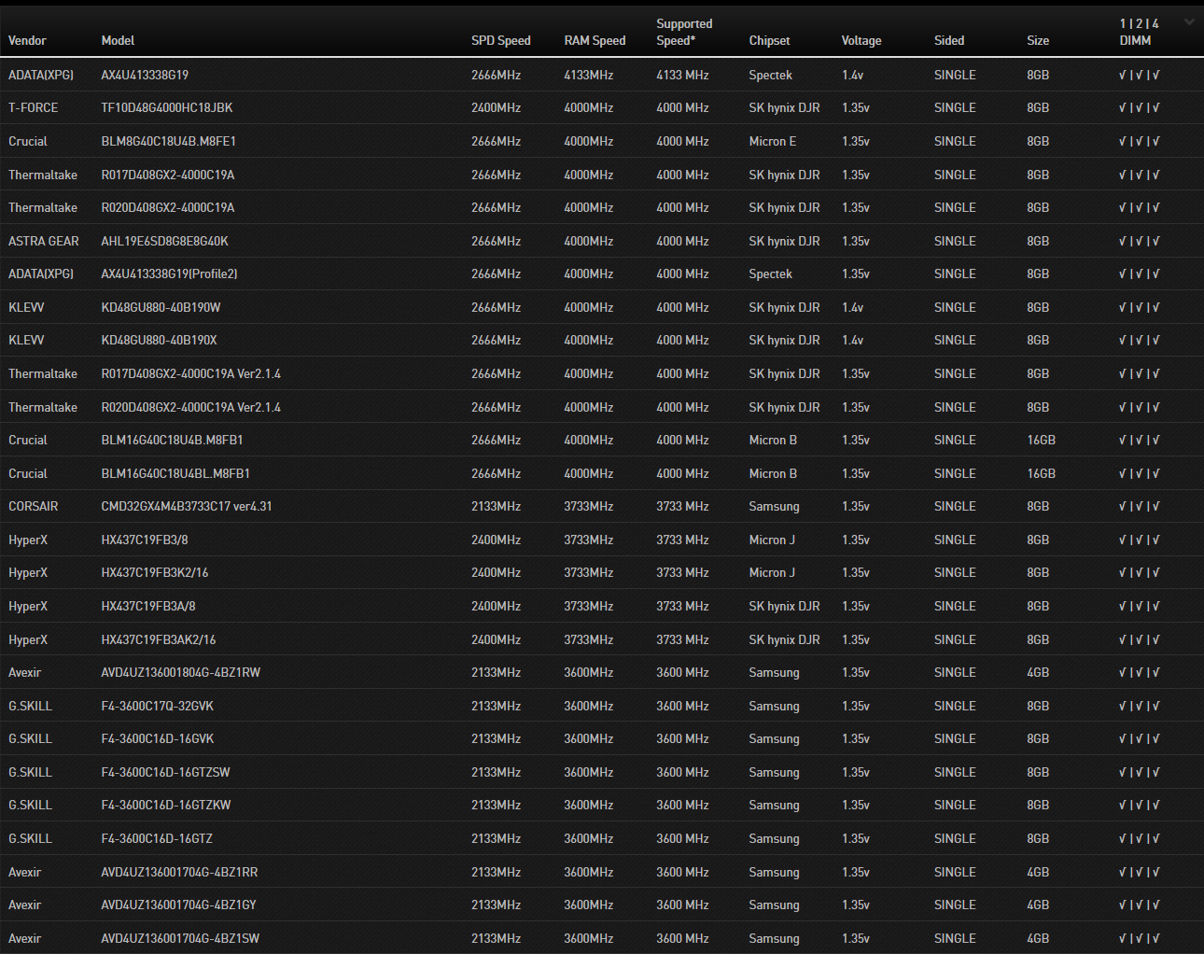
Task: Click the Voltage column header
Action: (x=861, y=40)
